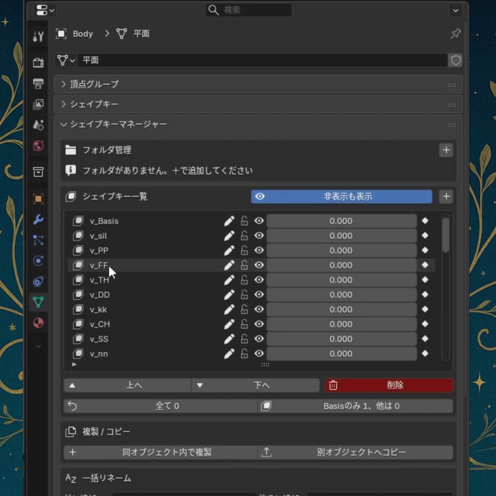Image resolution: width=496 pixels, height=496 pixels.
Task: Toggle visibility of the v_sil shape key
Action: pos(260,235)
